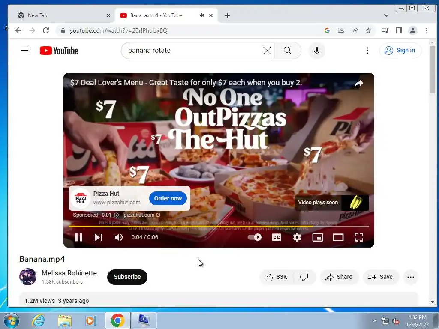Viewport: 439px width, 329px height.
Task: Go forward in browser history
Action: click(x=32, y=30)
